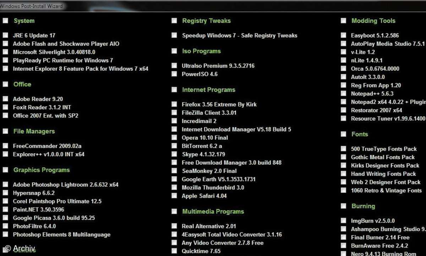Tick Orca 5.0.6764.0000 checkbox
426x256 pixels.
(x=343, y=68)
